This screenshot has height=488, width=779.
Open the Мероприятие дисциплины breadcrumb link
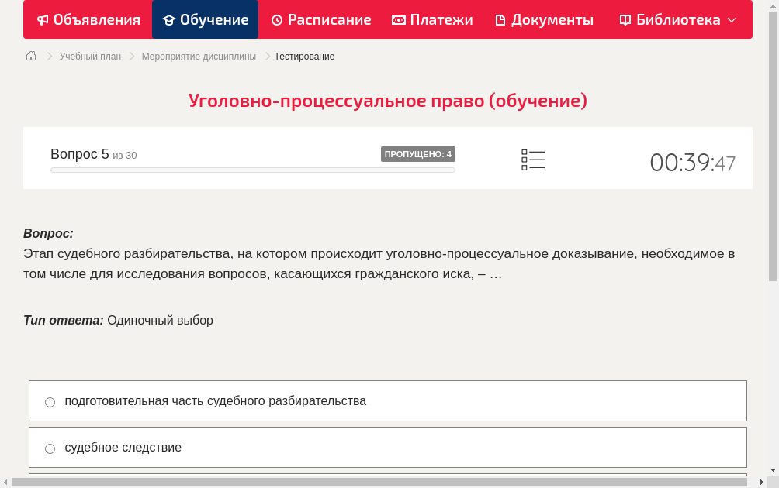[x=198, y=56]
